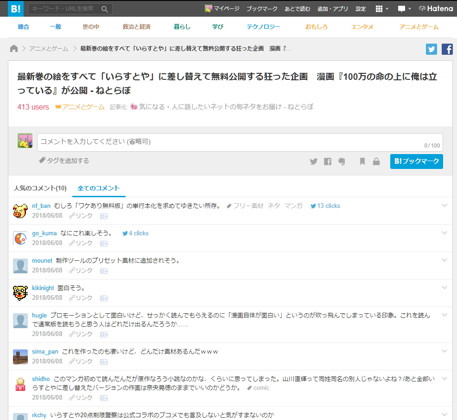Toggle Evernote sharing in comment box
Screen dimensions: 457x420
click(342, 162)
